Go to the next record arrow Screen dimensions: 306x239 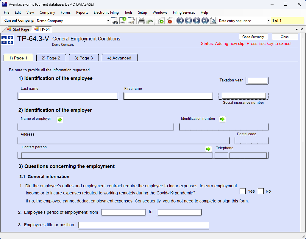click(x=196, y=21)
